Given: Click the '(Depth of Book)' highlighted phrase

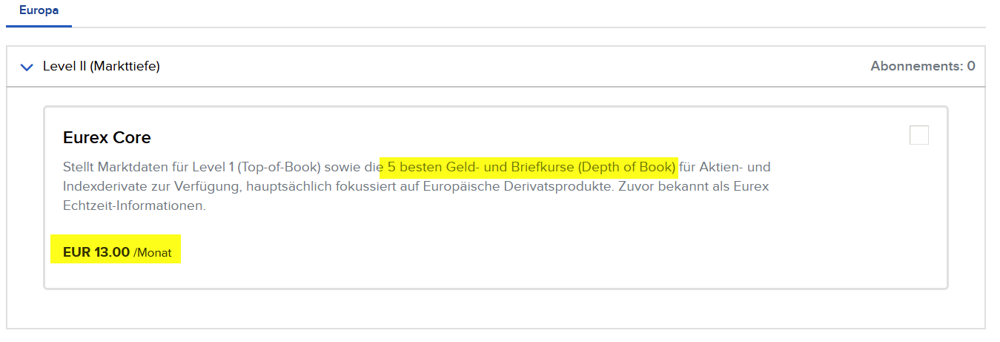Looking at the screenshot, I should coord(626,167).
